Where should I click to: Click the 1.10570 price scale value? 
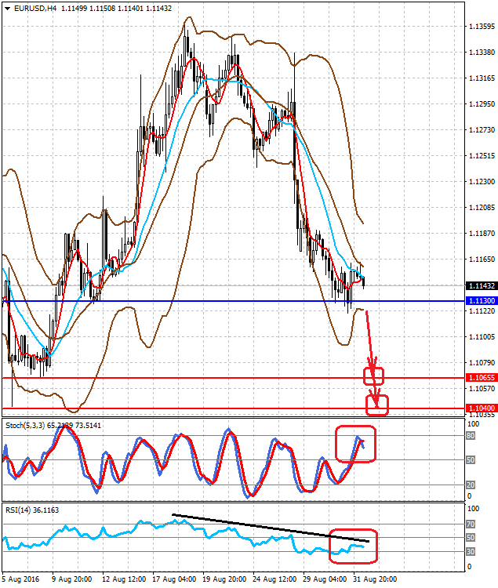[482, 389]
